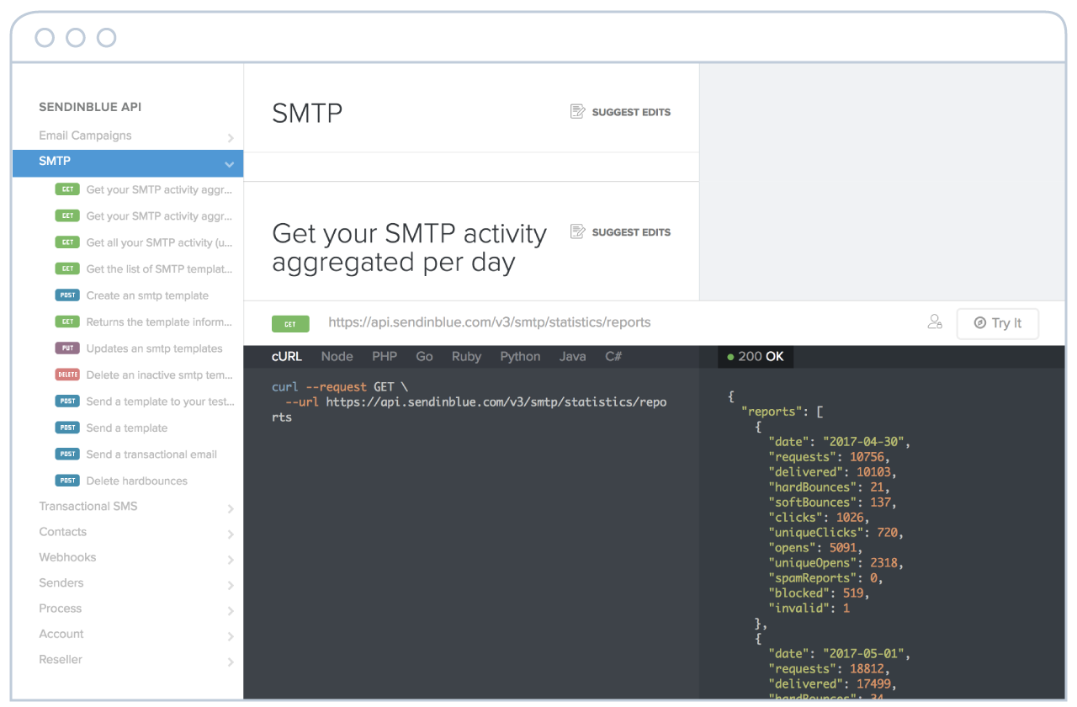Click SUGGEST EDITS text next to aggregated per day title
This screenshot has height=707, width=1077.
[631, 232]
